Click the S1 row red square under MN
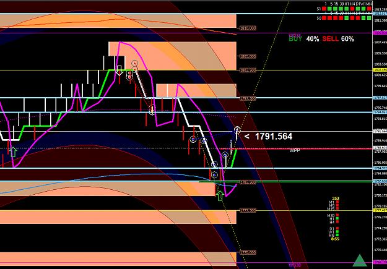This screenshot has height=269, width=387. [369, 9]
